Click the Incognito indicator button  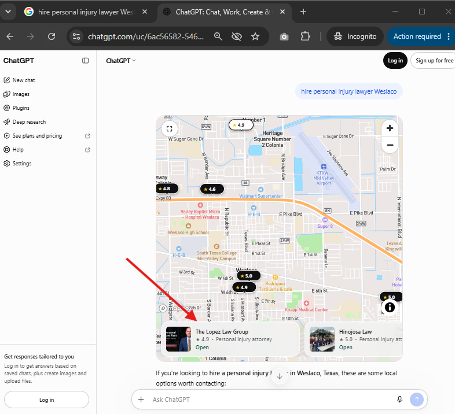point(355,36)
